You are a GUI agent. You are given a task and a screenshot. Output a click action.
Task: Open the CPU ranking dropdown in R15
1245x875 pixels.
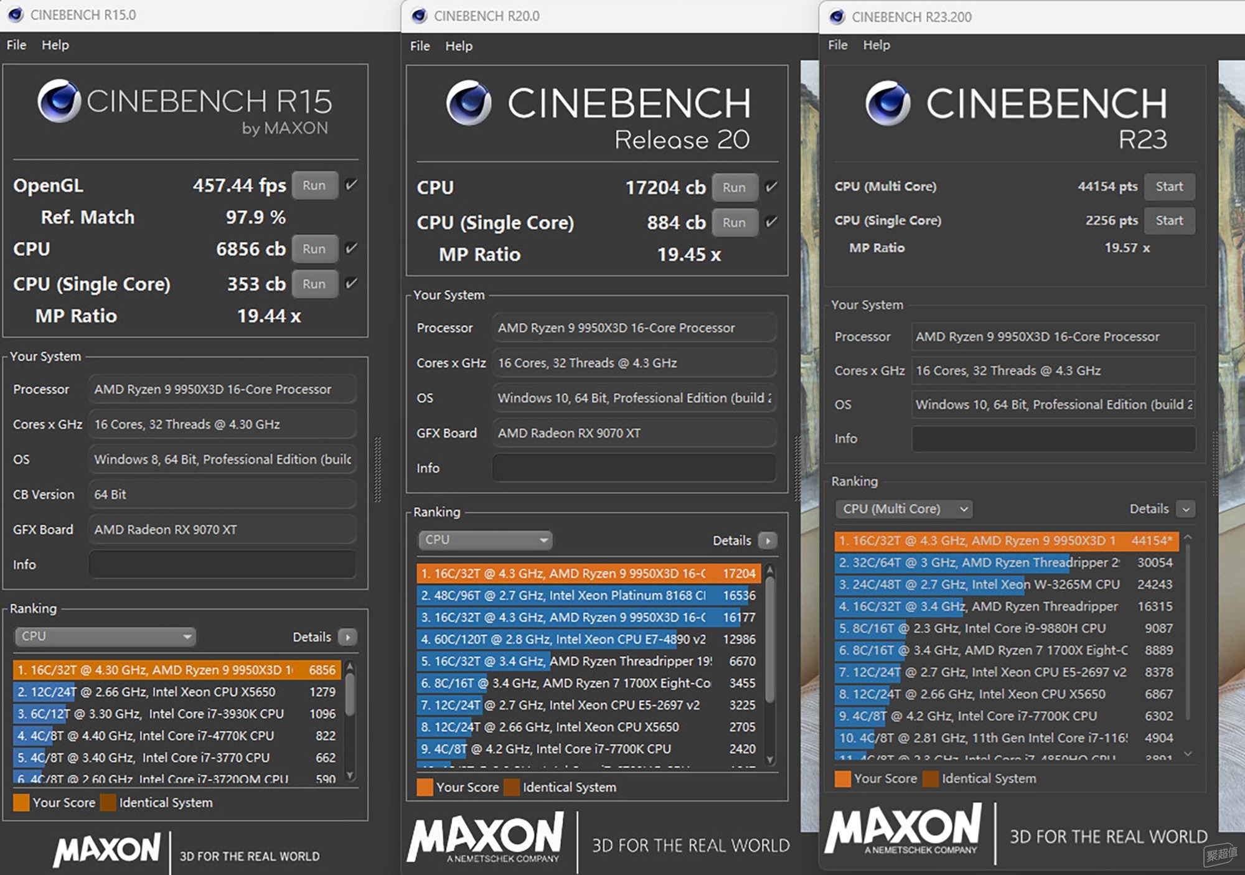coord(105,636)
